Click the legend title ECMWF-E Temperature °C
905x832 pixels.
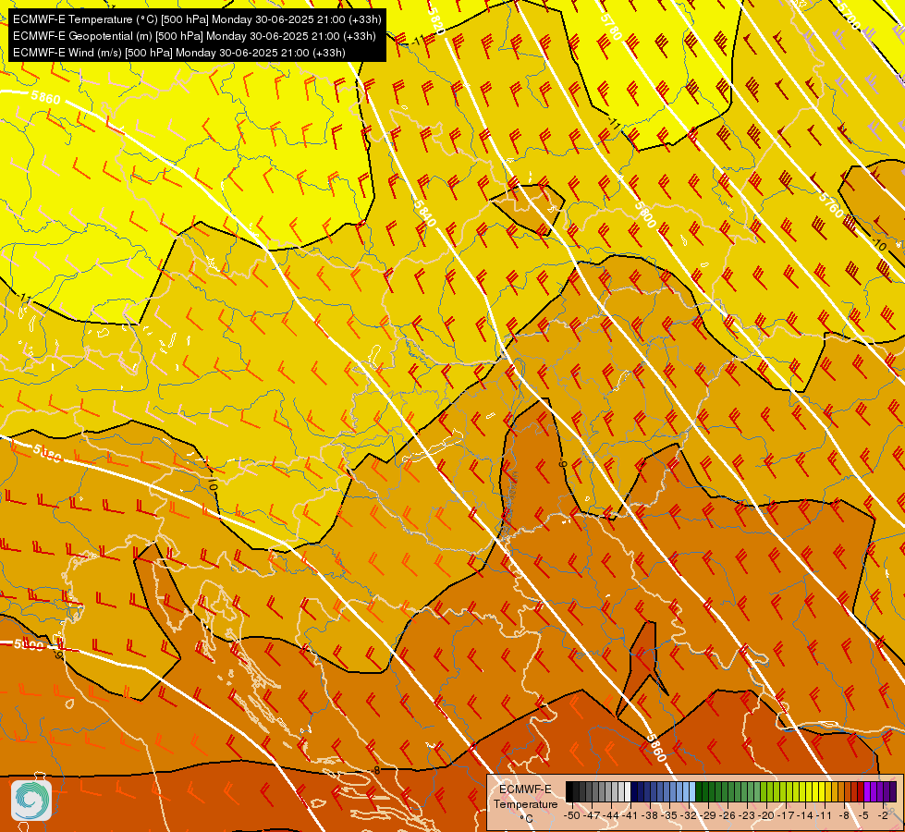(x=525, y=803)
